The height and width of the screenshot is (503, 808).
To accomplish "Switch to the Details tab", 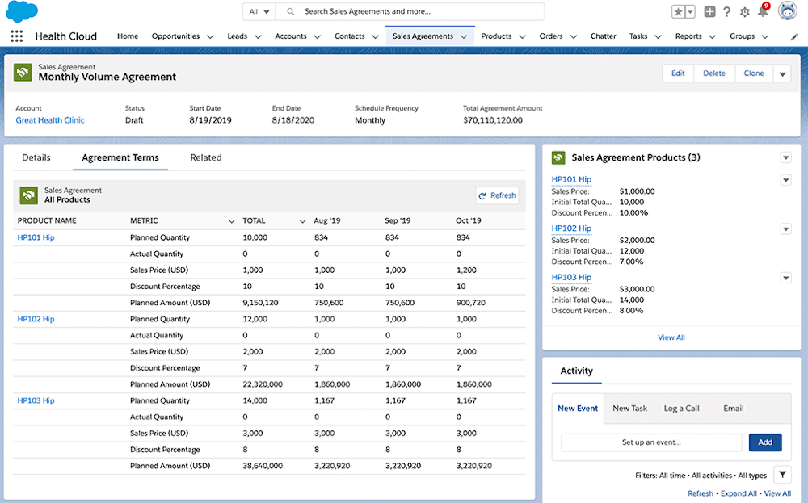I will tap(36, 158).
